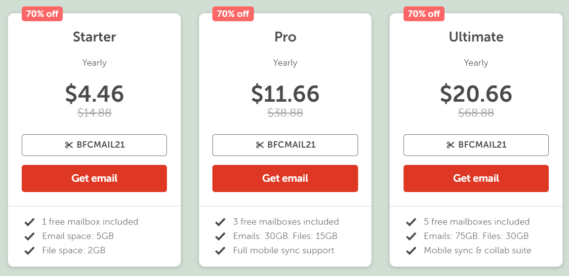Viewport: 569px width, 276px height.
Task: Click Get email button for Pro plan
Action: tap(285, 178)
